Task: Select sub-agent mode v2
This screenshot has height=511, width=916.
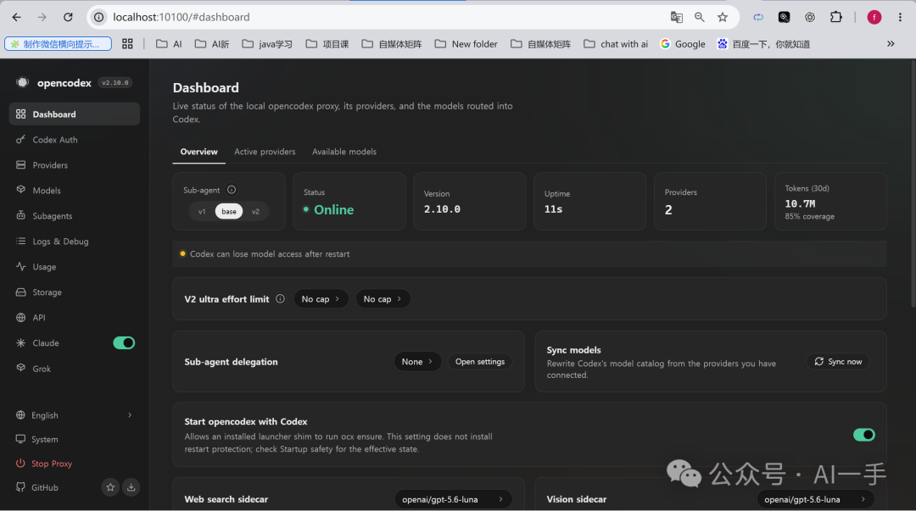Action: click(x=256, y=211)
